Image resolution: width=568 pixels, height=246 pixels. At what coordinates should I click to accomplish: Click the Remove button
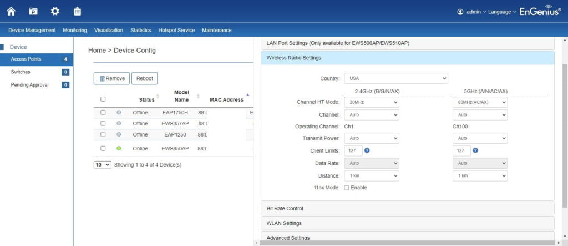[x=111, y=78]
